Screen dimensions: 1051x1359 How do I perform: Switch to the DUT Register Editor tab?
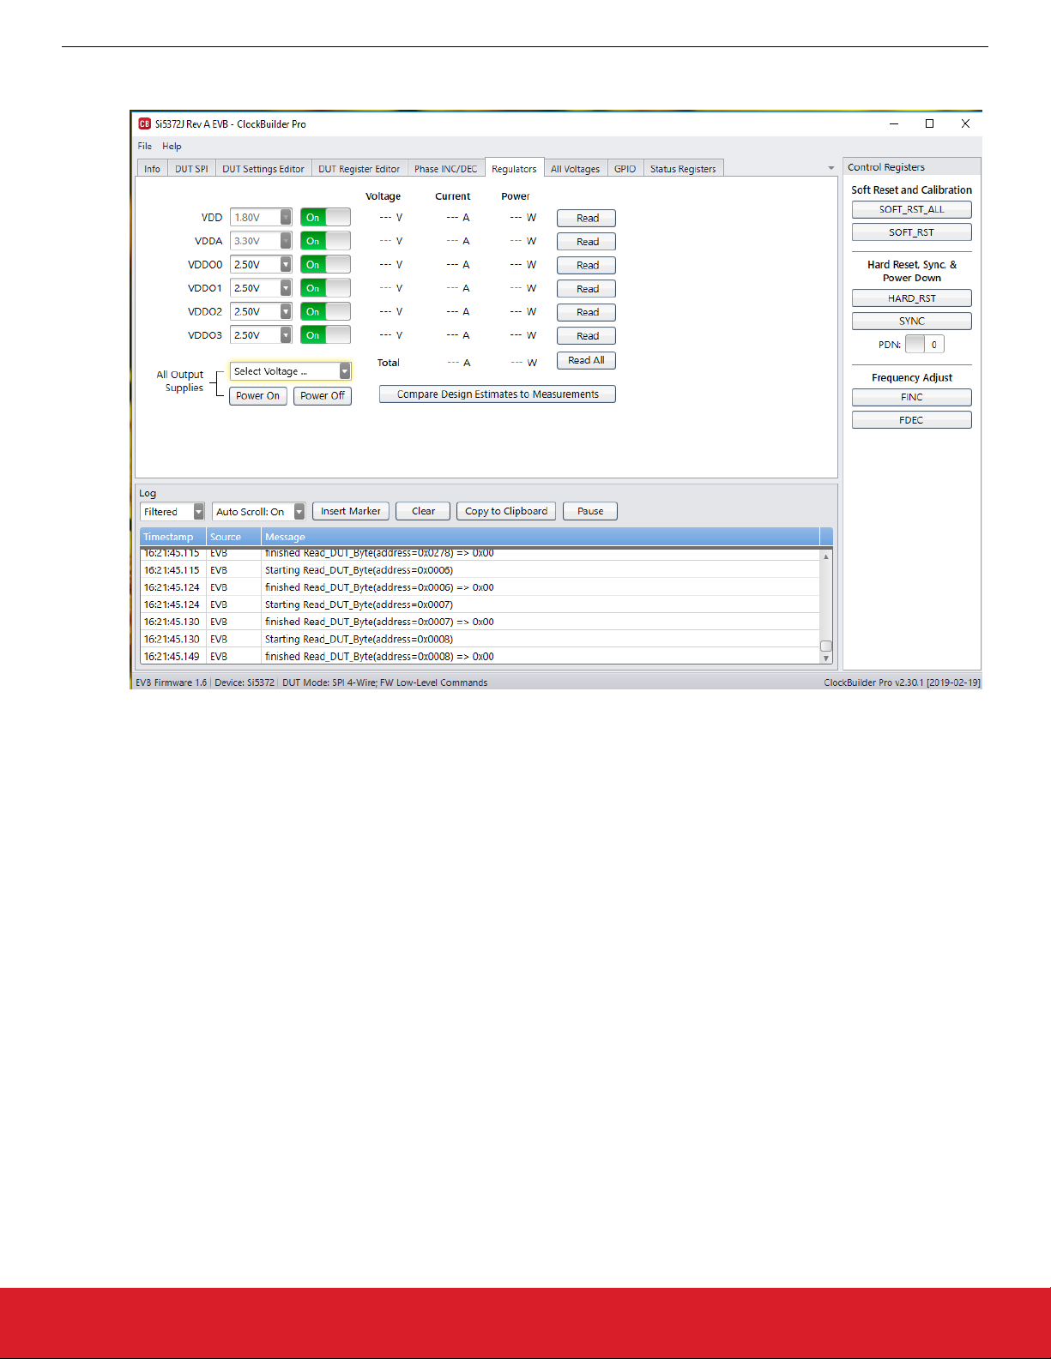coord(359,169)
